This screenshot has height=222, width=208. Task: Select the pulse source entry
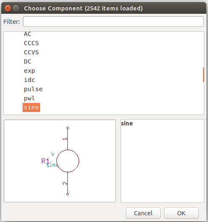(33, 89)
